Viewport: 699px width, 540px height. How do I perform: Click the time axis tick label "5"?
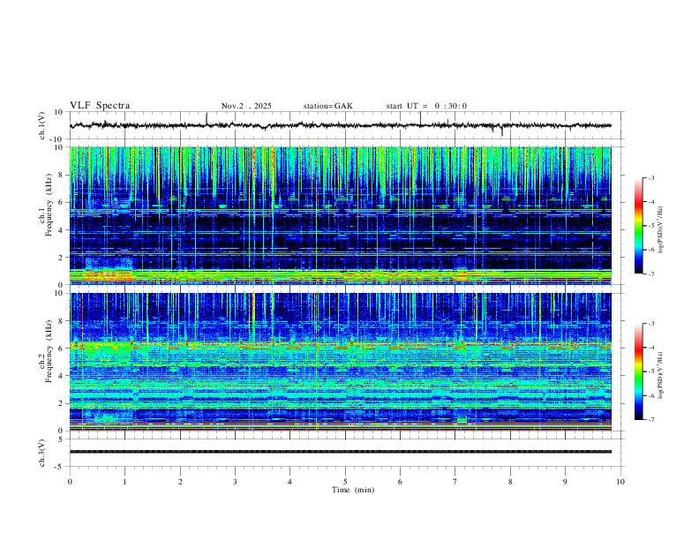345,482
